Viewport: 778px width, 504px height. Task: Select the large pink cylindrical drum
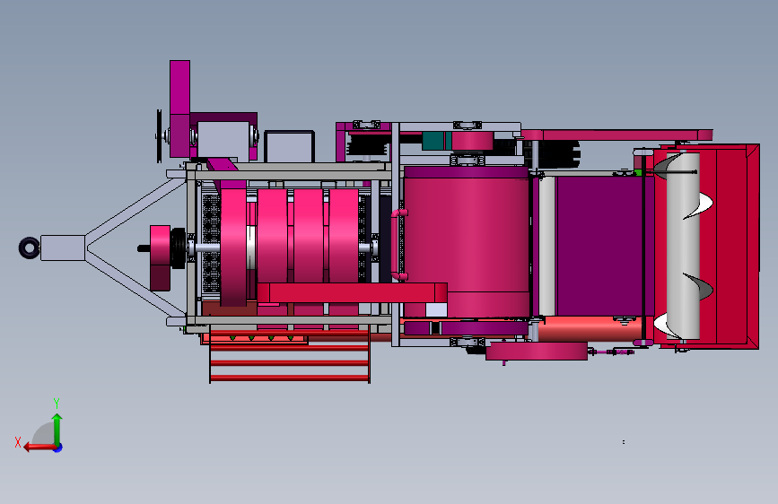[467, 241]
